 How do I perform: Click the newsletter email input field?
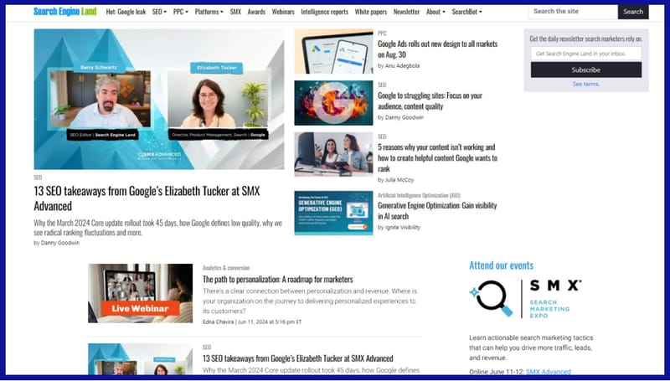585,54
